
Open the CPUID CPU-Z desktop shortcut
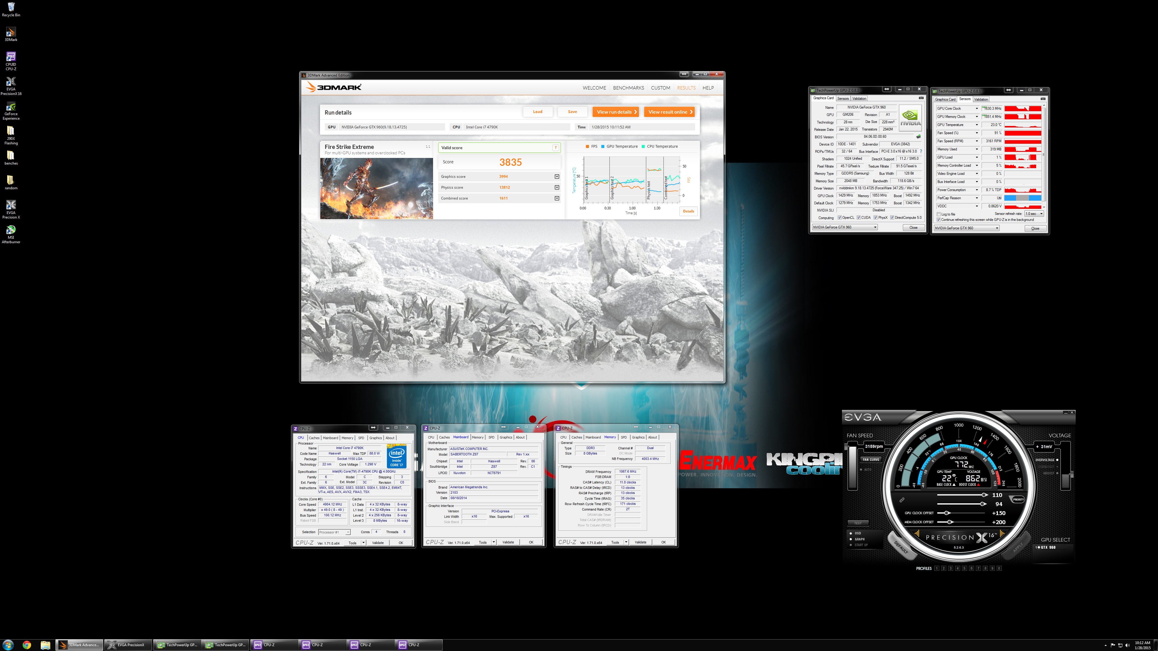11,61
